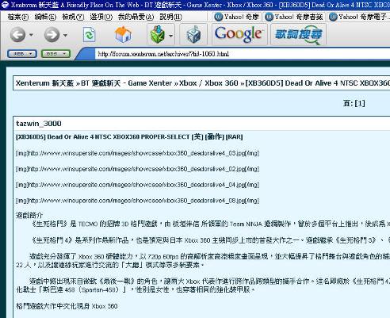Click the paragraph mentioning 720p 60fps
Screen dimensions: 390x318
[203, 260]
